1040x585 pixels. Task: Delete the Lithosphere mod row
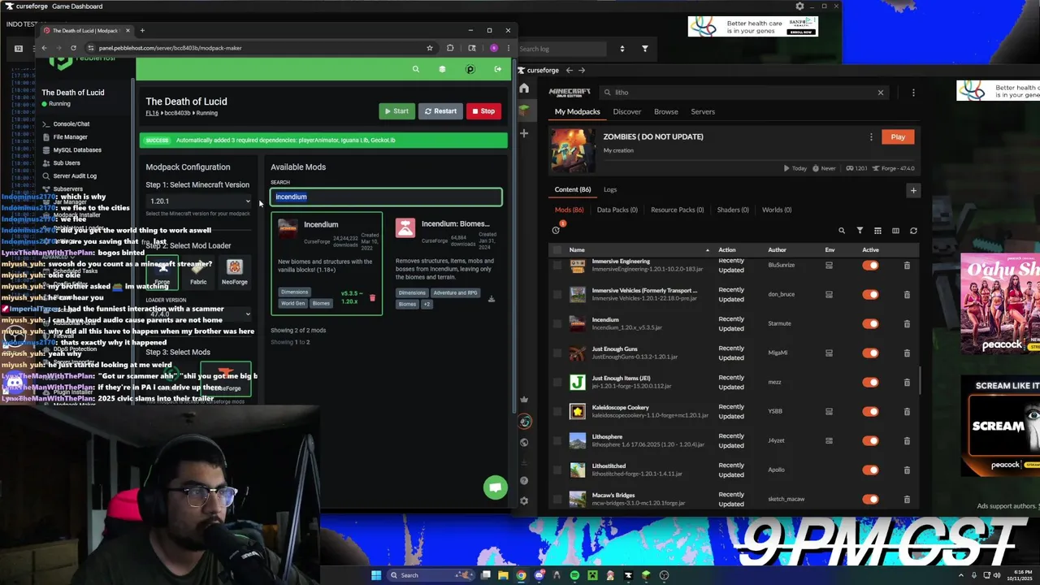(x=907, y=441)
